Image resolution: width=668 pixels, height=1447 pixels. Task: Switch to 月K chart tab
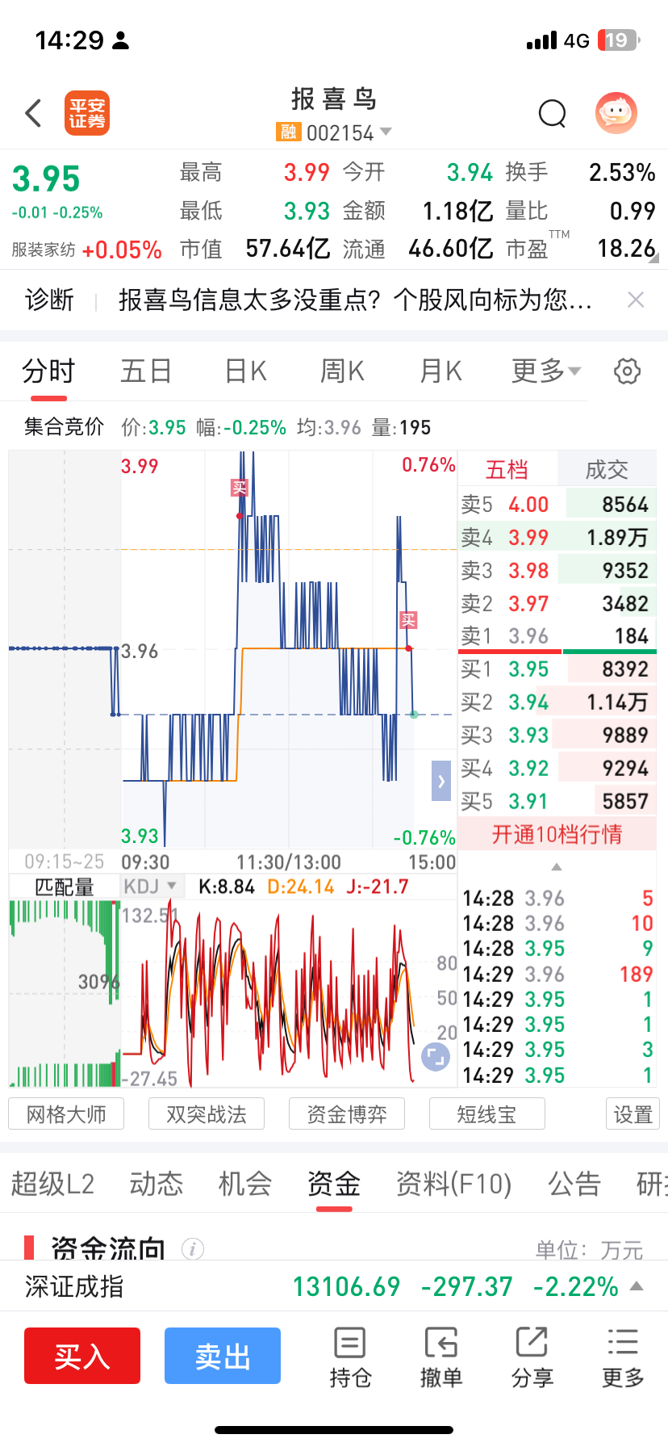(x=440, y=371)
